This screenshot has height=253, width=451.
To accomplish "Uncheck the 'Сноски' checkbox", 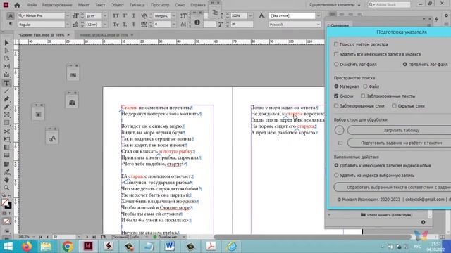I will (x=336, y=96).
